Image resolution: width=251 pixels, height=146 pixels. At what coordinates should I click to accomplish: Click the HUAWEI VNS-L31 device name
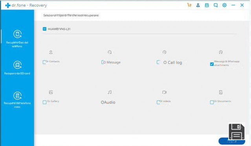pyautogui.click(x=59, y=29)
